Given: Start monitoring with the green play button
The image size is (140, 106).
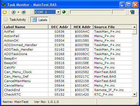Looking at the screenshot, I should tap(13, 12).
